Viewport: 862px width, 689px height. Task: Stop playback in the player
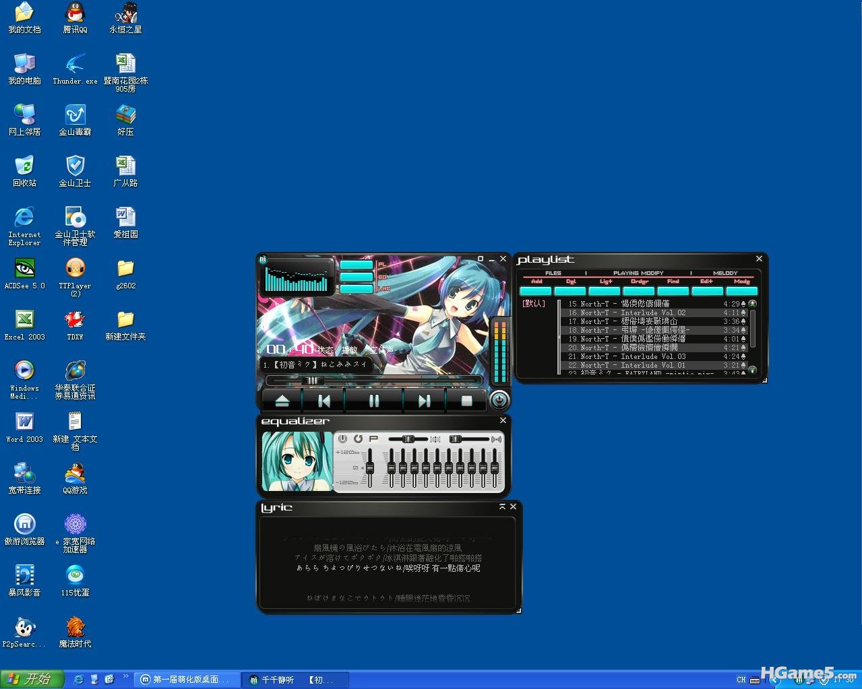coord(466,401)
